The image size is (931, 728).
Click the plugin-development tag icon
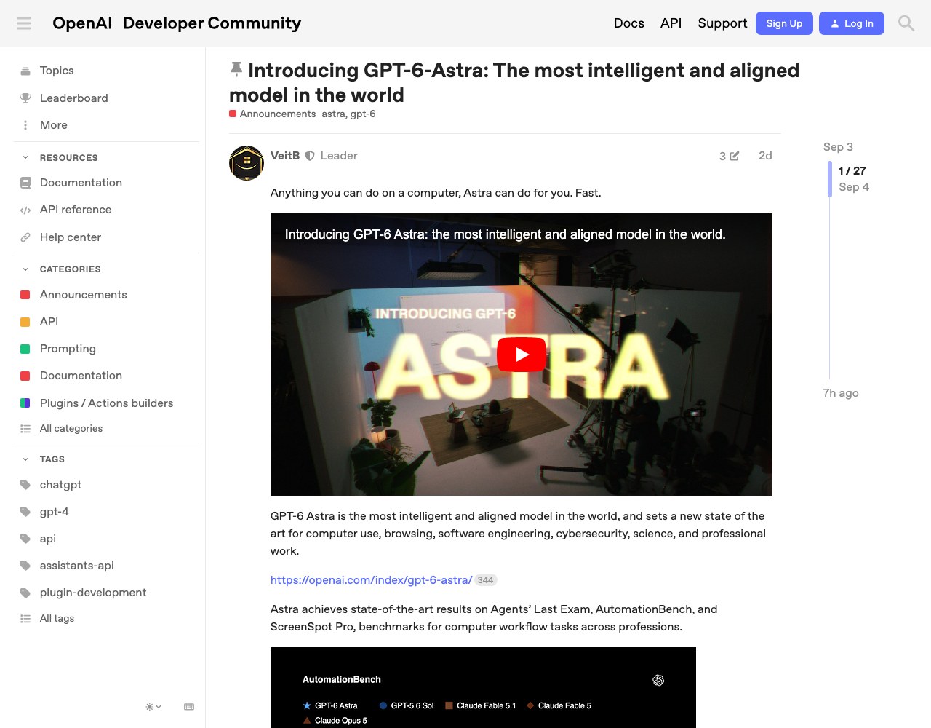(x=25, y=593)
